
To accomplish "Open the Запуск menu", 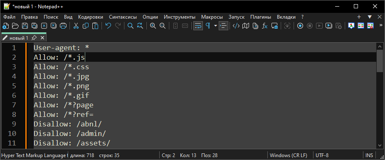I will point(237,17).
